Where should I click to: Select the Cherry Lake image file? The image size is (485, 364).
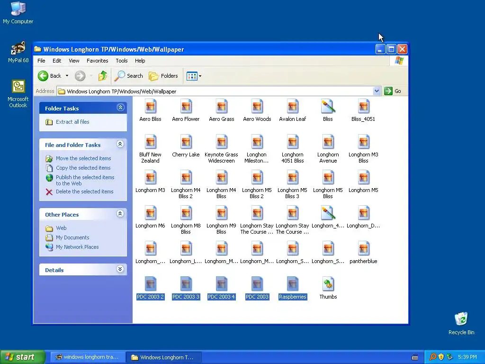(186, 146)
